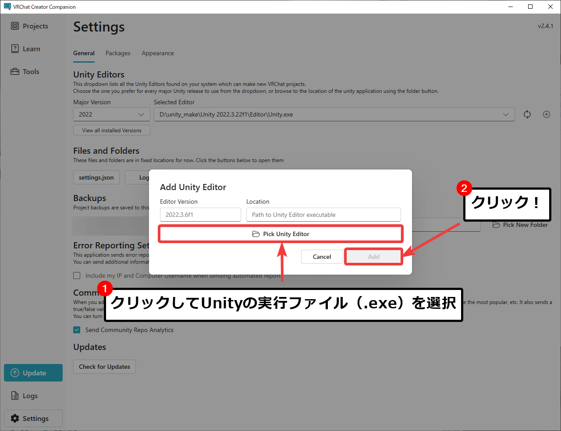561x431 pixels.
Task: Switch to the General tab
Action: 84,53
